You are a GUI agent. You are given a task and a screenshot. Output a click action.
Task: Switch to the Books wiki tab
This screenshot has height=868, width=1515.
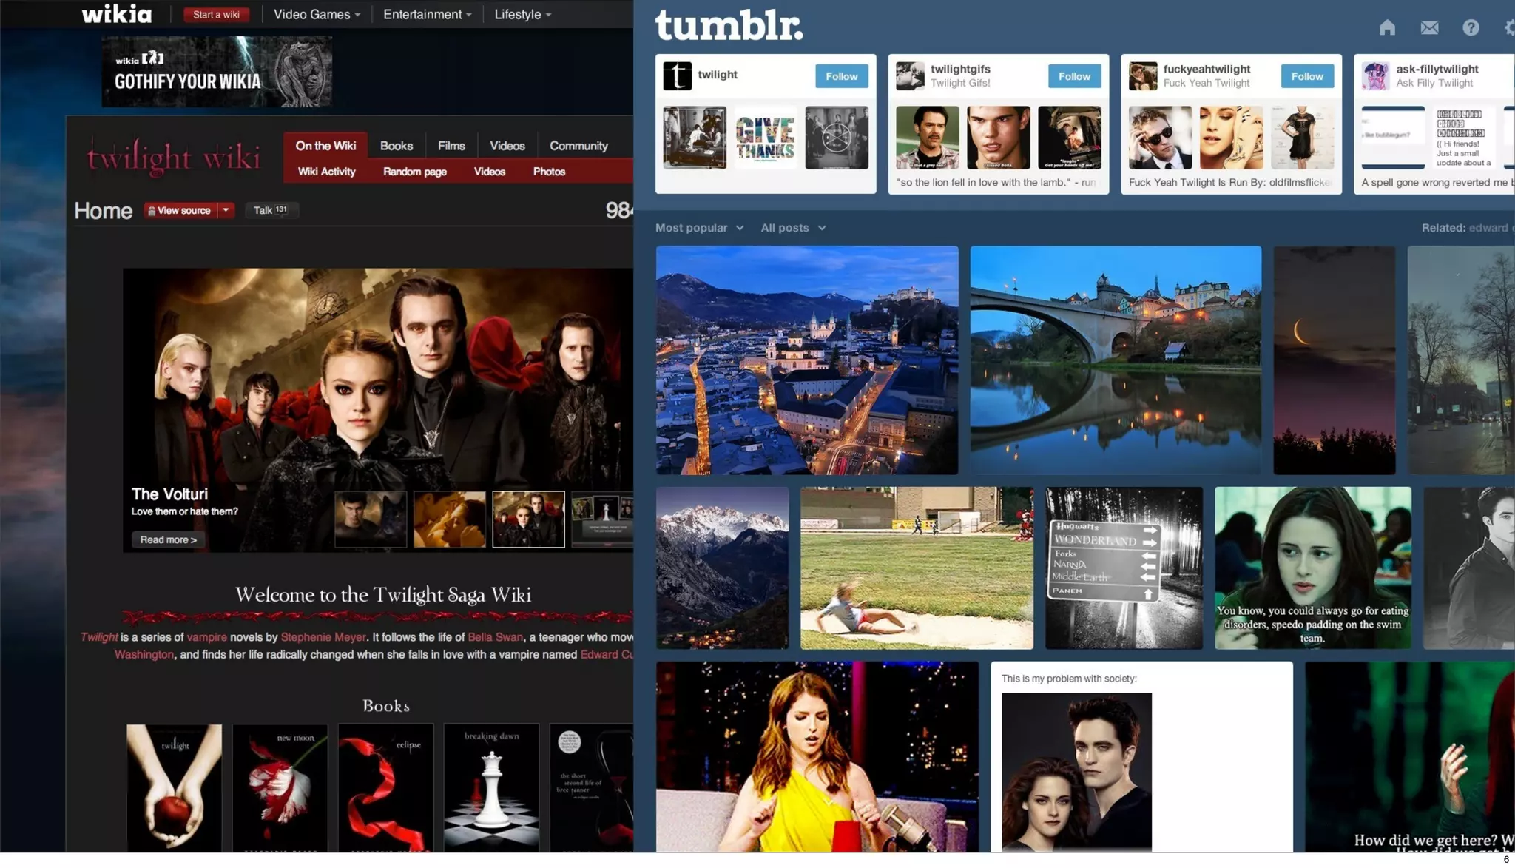click(397, 146)
